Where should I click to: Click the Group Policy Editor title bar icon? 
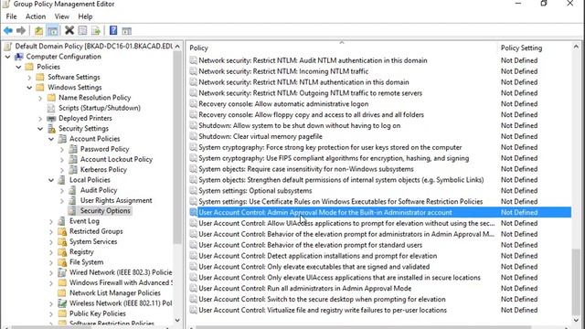tap(5, 4)
